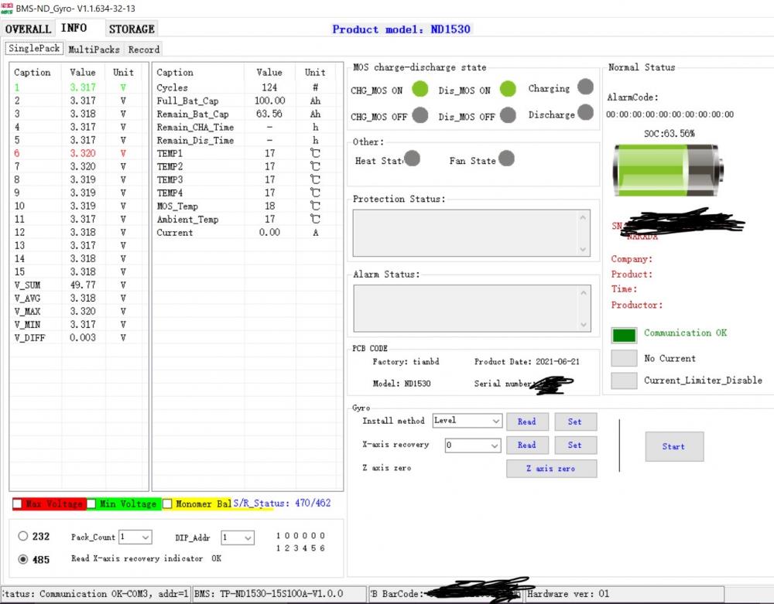Click the Dis_MOS ON green indicator
The image size is (774, 604).
[508, 89]
